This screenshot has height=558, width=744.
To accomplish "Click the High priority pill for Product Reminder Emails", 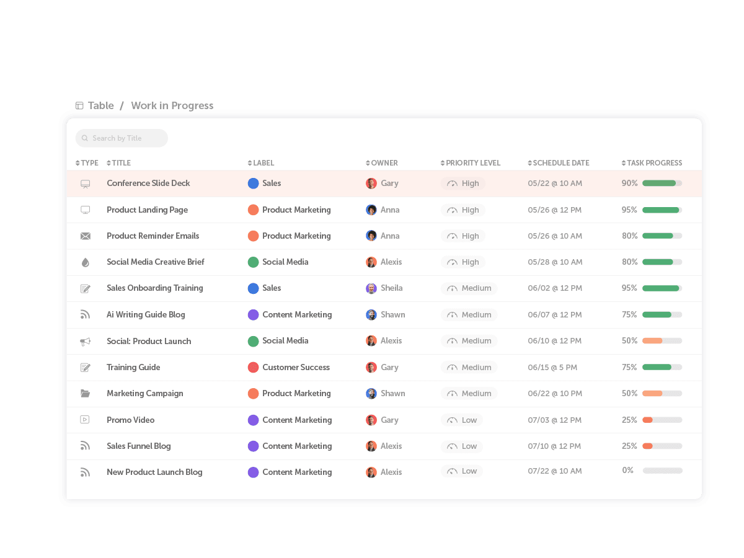I will click(x=463, y=236).
